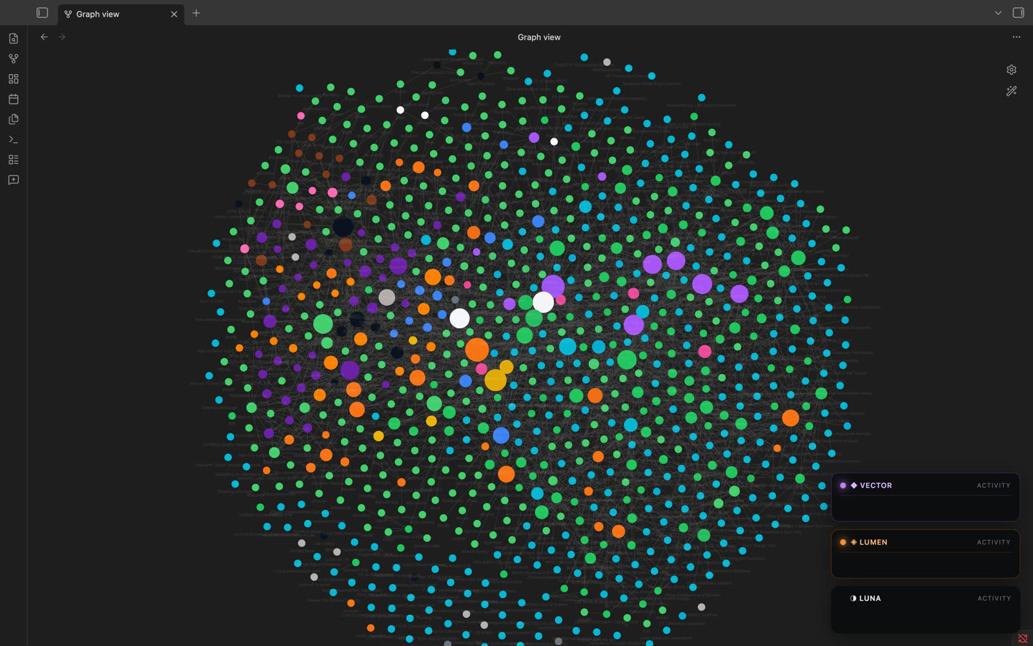The height and width of the screenshot is (646, 1033).
Task: Click ACTIVITY label in the LUNA panel
Action: (994, 598)
